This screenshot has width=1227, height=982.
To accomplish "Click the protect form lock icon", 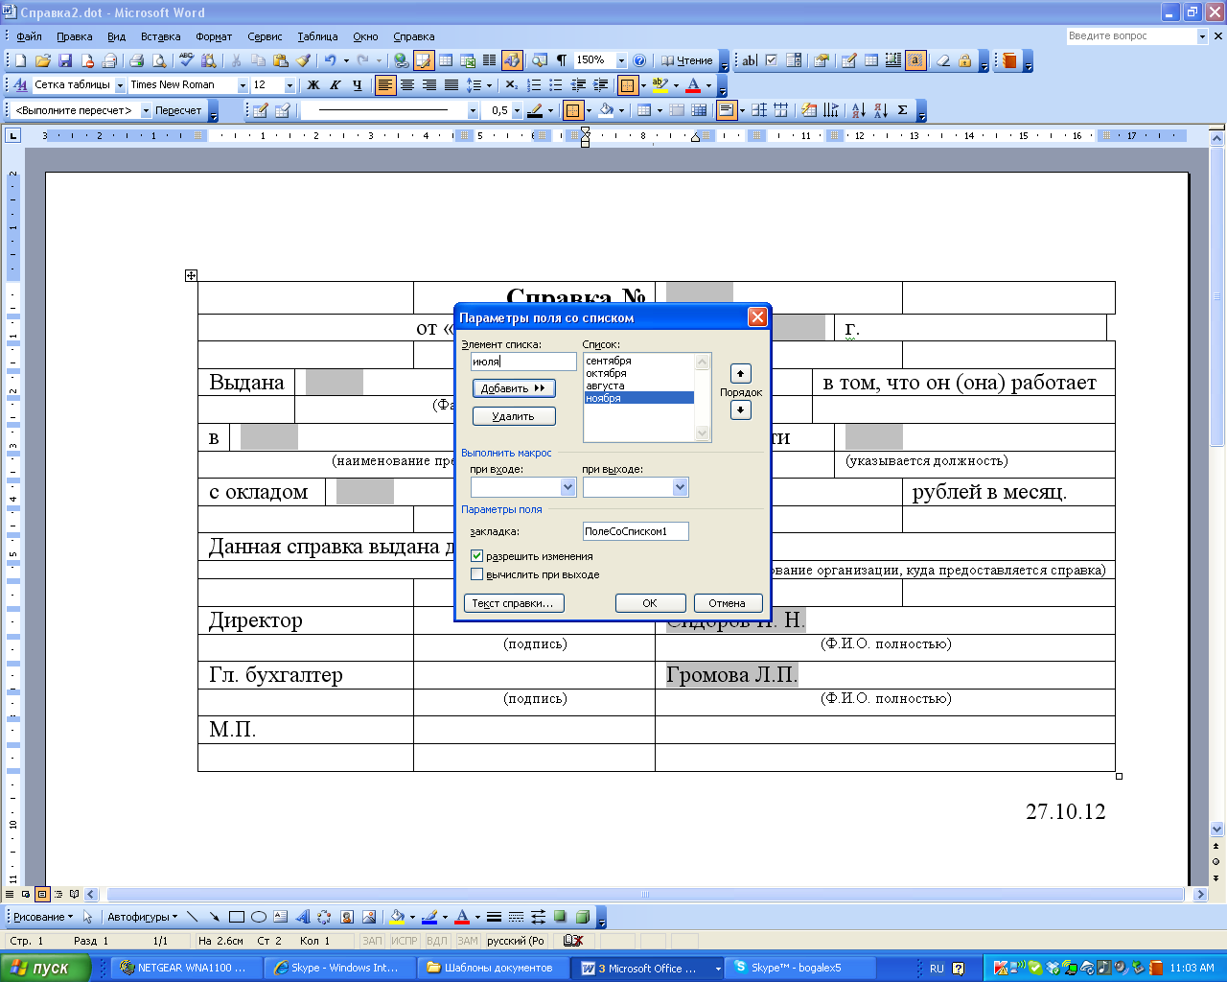I will [965, 60].
